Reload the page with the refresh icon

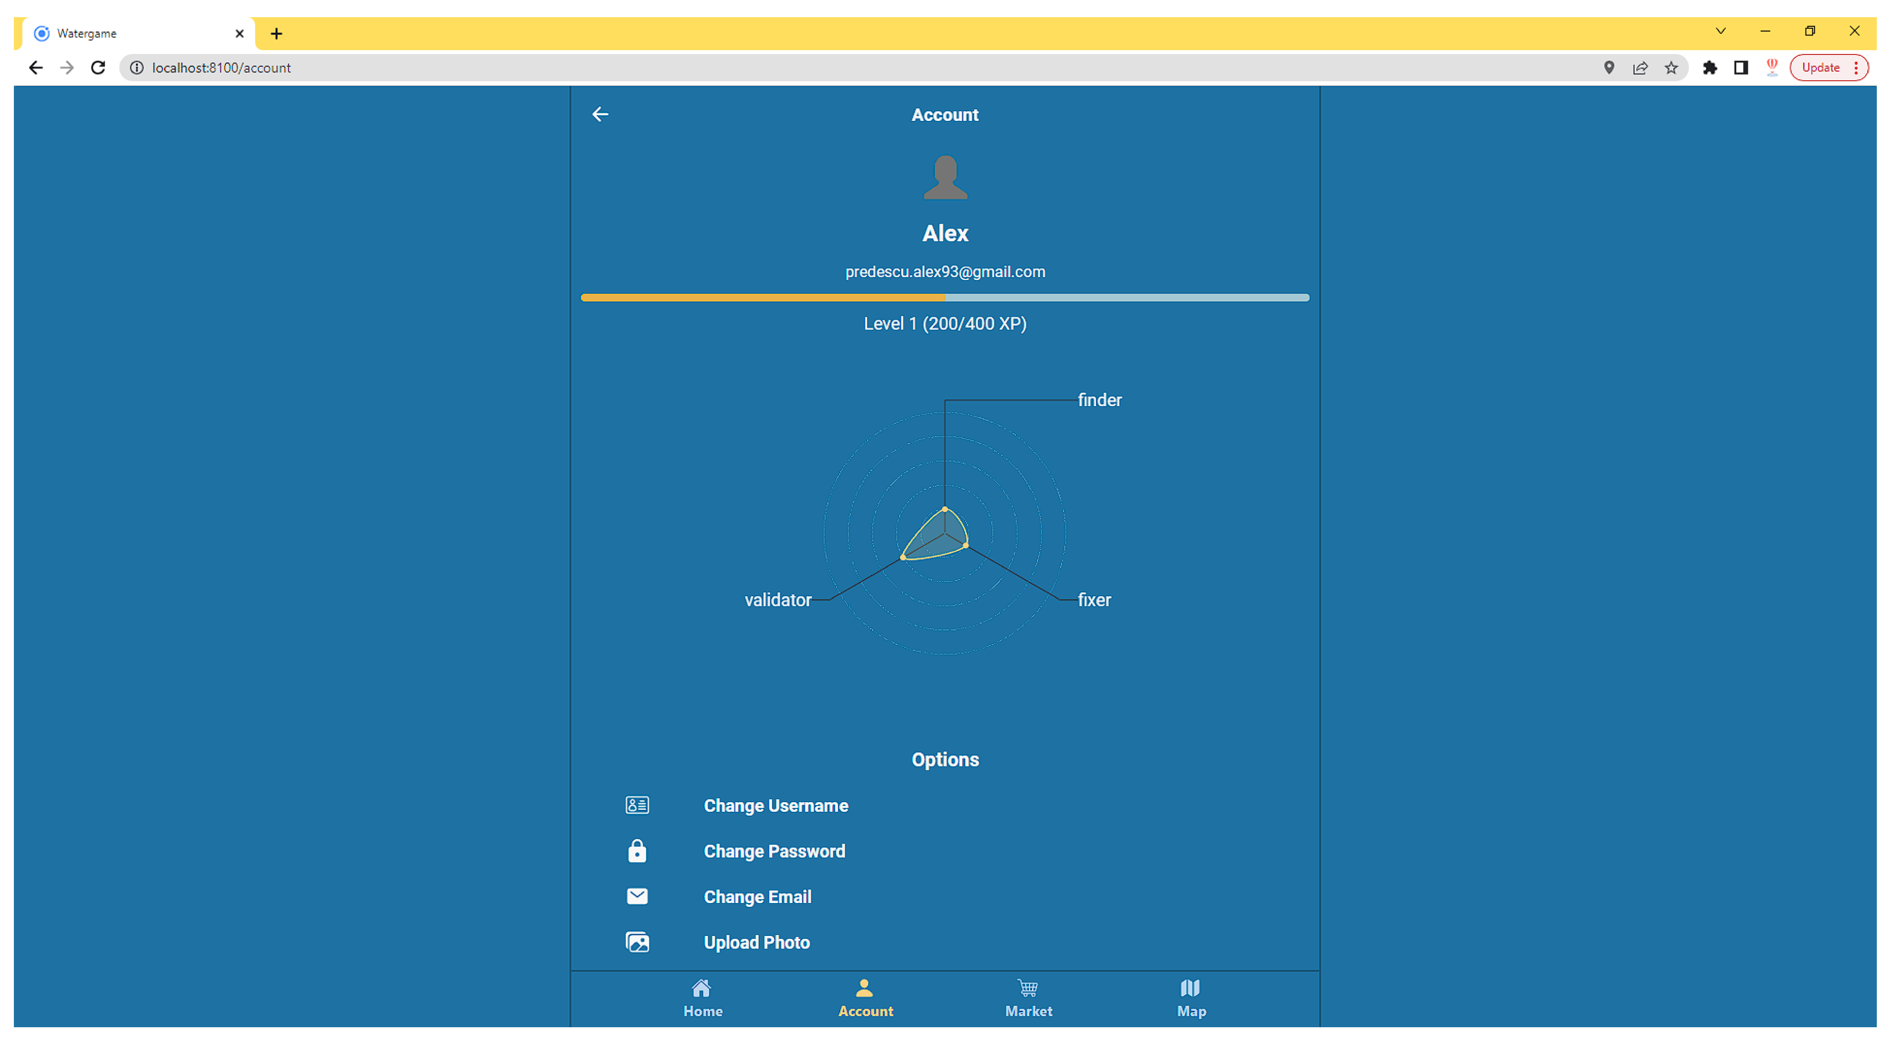point(98,68)
